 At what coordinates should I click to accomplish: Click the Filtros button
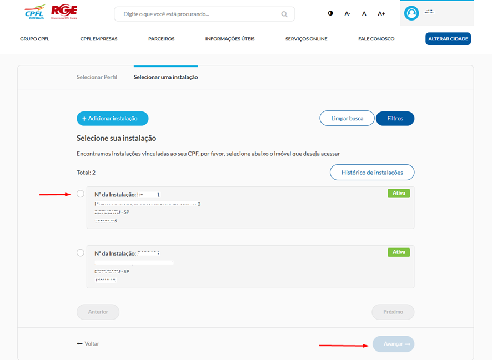[395, 119]
